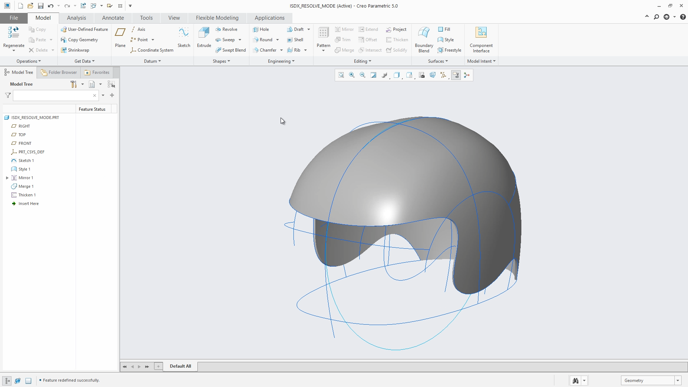Click the Zoom In icon
Image resolution: width=688 pixels, height=387 pixels.
(352, 75)
